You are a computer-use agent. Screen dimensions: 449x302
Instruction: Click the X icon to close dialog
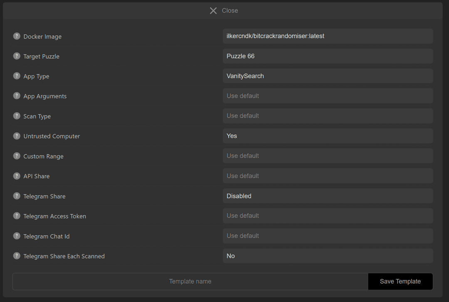213,11
